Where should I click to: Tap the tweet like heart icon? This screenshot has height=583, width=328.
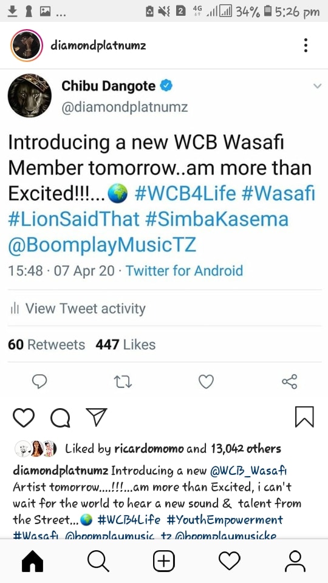pos(206,382)
